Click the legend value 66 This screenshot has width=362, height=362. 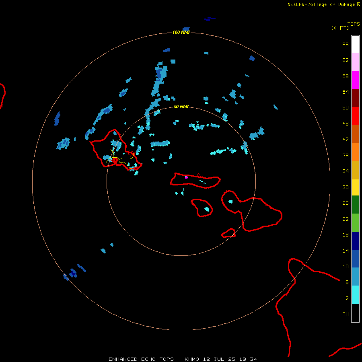pyautogui.click(x=346, y=44)
